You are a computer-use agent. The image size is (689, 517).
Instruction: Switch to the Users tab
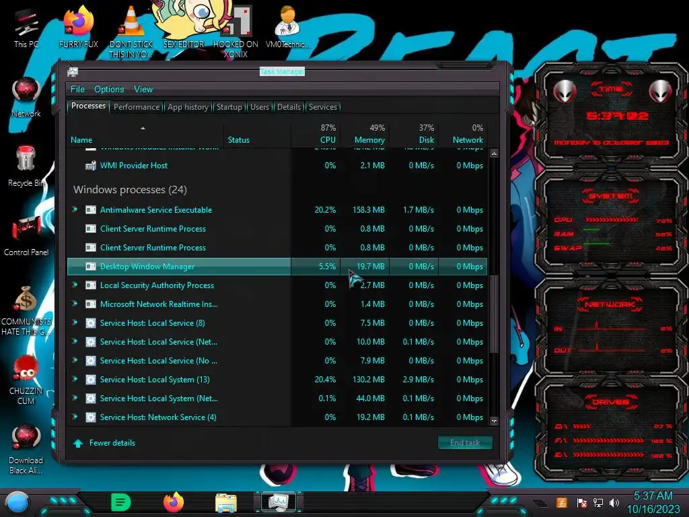click(x=260, y=107)
